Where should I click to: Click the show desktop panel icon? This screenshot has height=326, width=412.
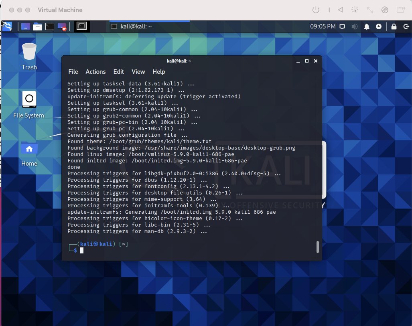coord(26,26)
